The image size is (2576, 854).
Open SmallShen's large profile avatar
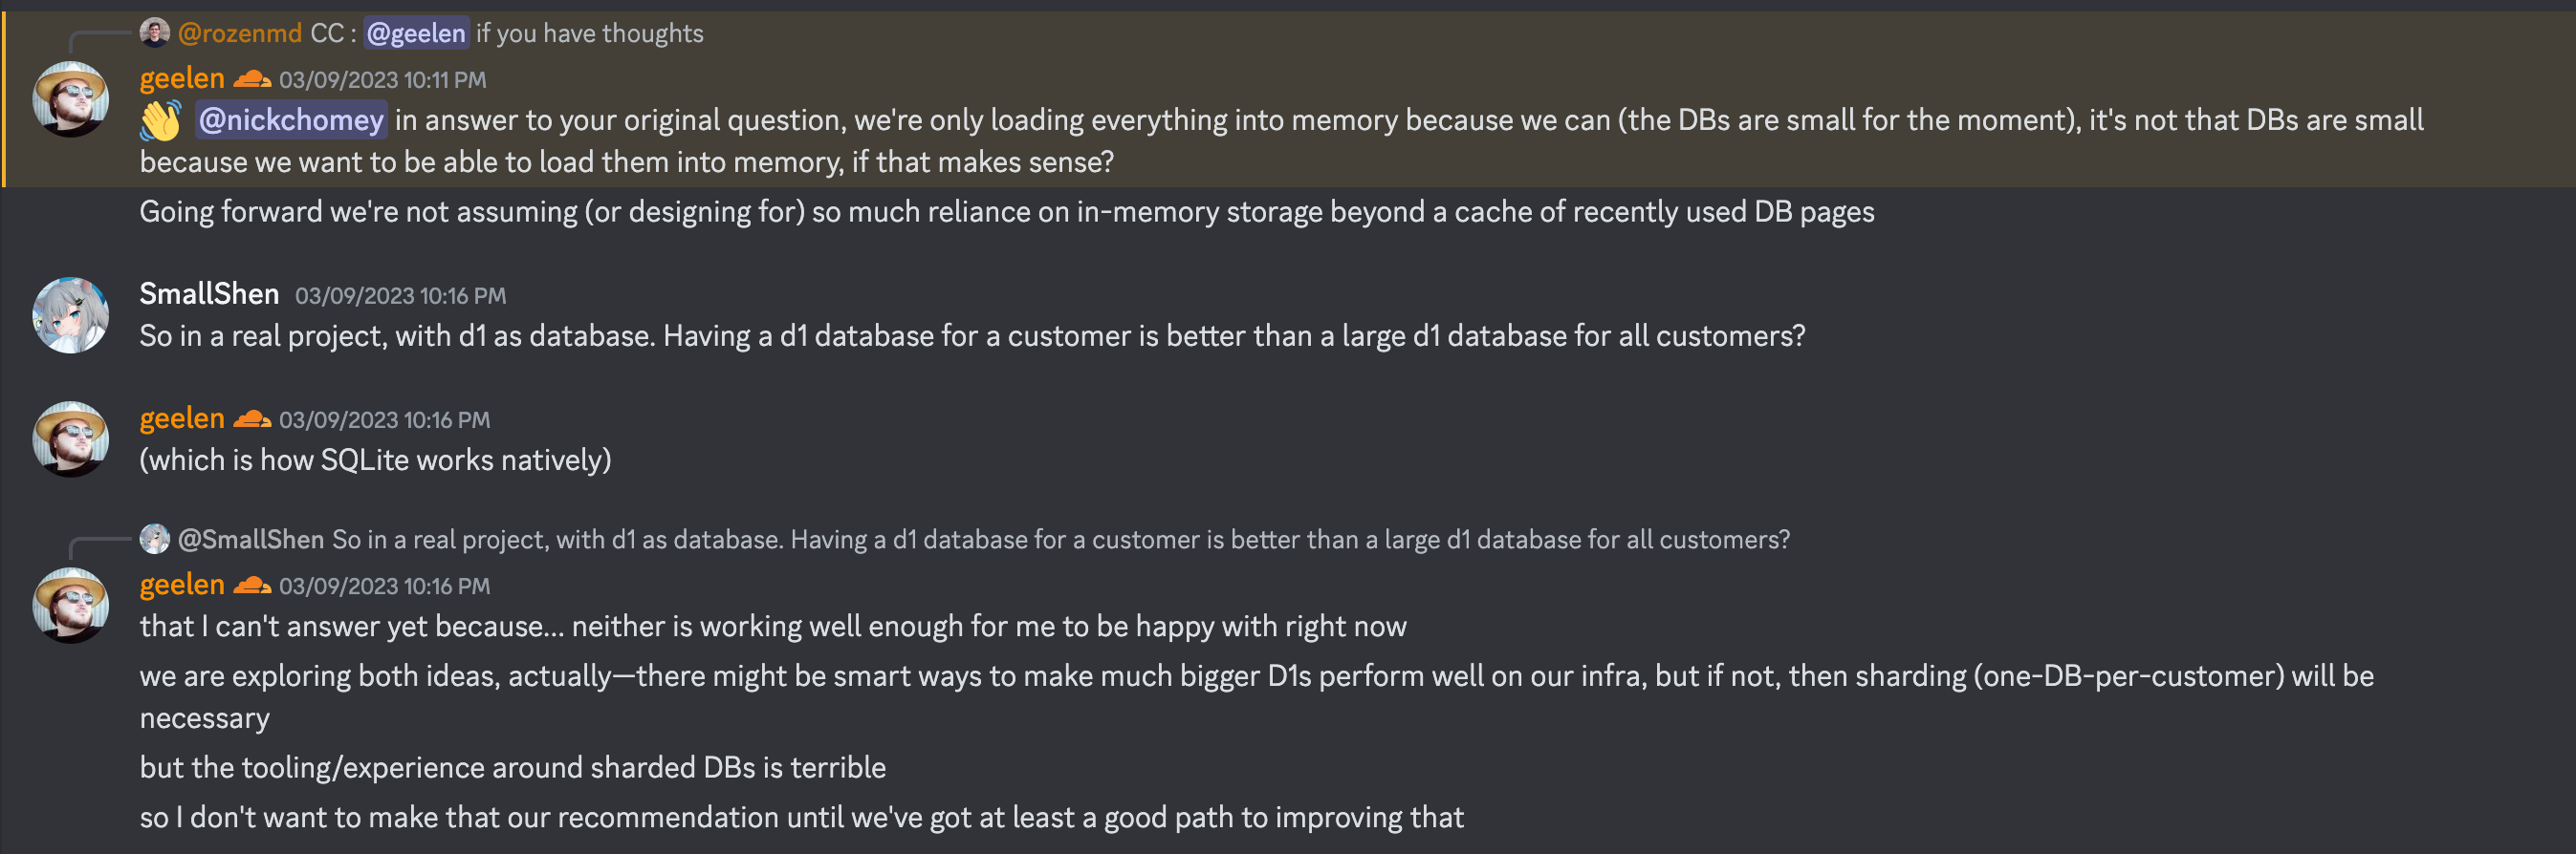[x=71, y=315]
